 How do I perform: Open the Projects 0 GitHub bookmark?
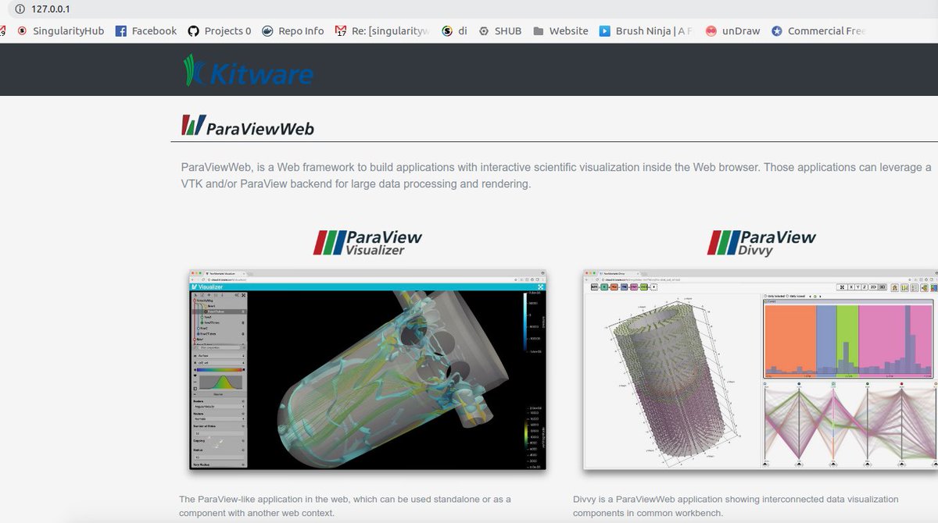(220, 31)
